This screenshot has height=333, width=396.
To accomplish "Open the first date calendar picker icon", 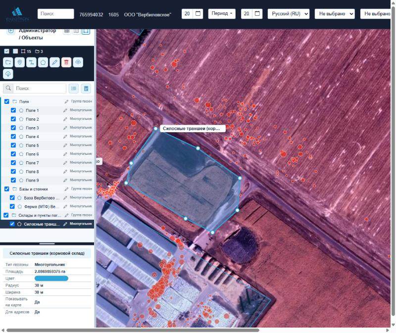I will point(198,14).
